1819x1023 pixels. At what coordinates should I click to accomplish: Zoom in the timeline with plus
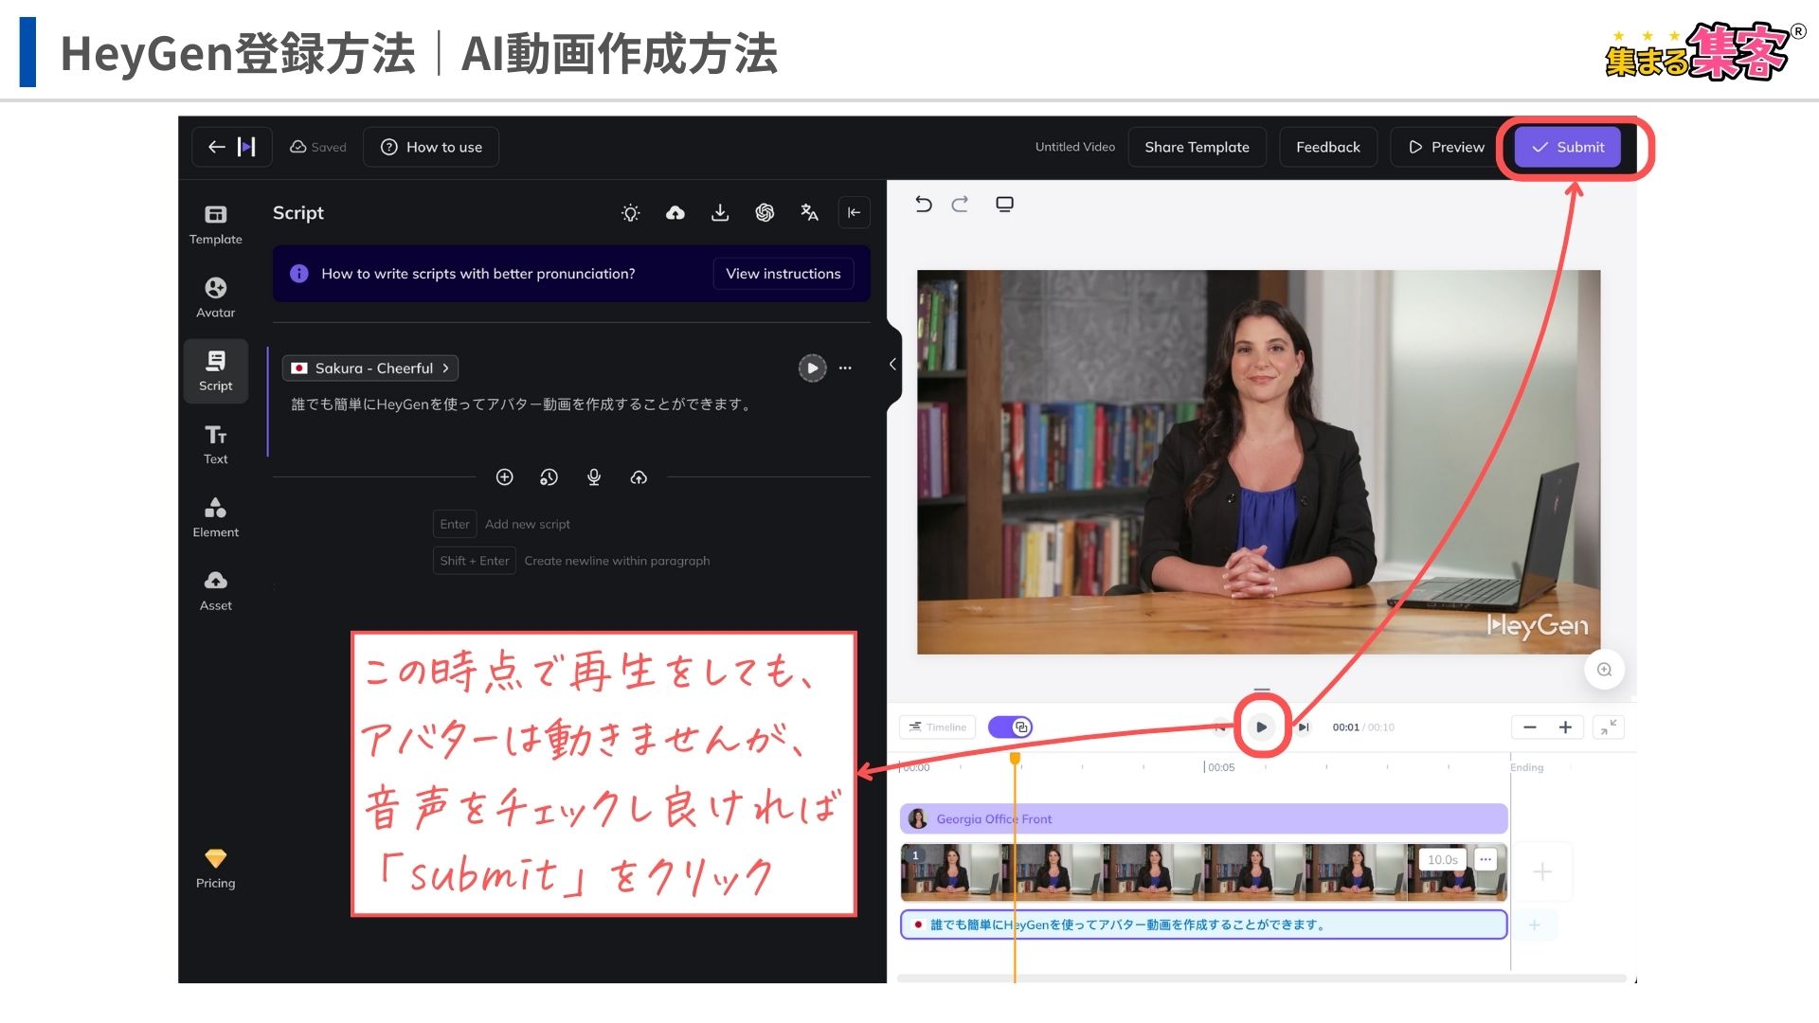(x=1565, y=727)
